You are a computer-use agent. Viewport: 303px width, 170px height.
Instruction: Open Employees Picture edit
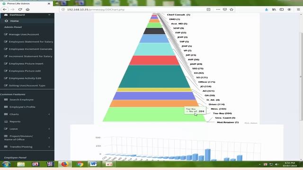click(25, 71)
